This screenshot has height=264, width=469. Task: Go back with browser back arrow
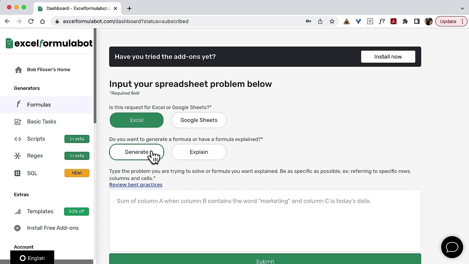click(7, 21)
